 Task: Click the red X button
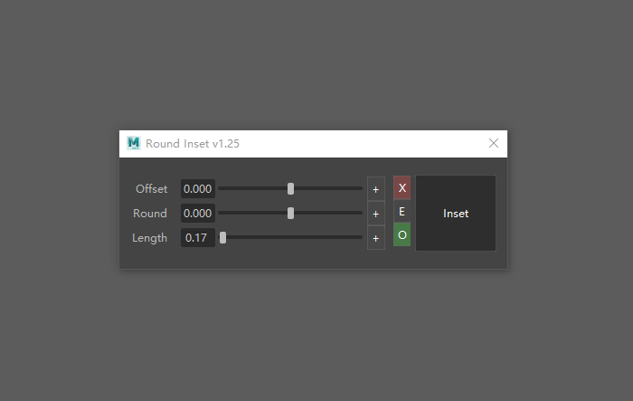coord(402,187)
